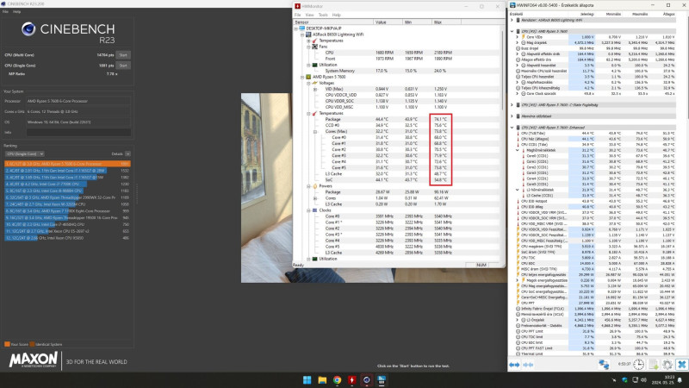Open the HWiNFO taskbar icon
The height and width of the screenshot is (388, 689).
(x=382, y=380)
